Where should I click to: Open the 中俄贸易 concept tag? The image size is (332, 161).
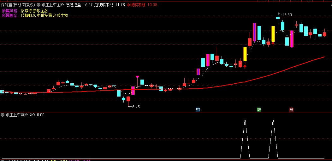pyautogui.click(x=44, y=15)
